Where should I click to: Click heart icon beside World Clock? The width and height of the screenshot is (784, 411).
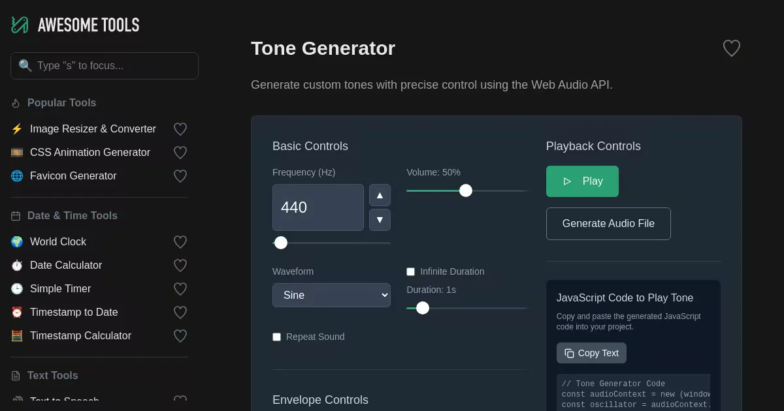point(180,242)
